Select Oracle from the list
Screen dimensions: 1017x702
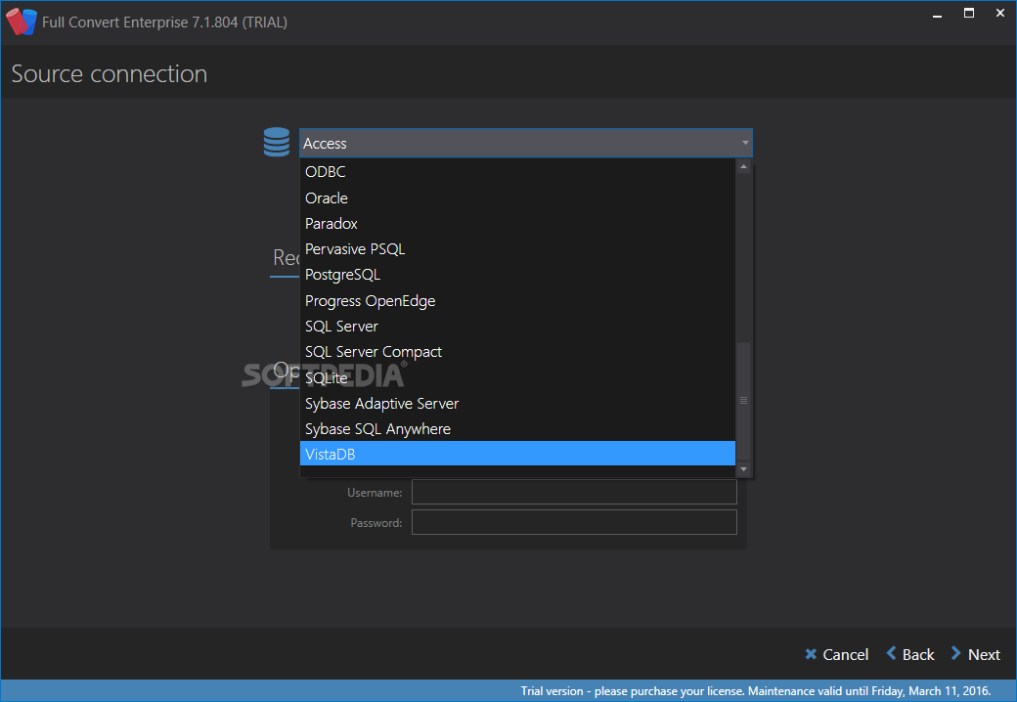517,197
